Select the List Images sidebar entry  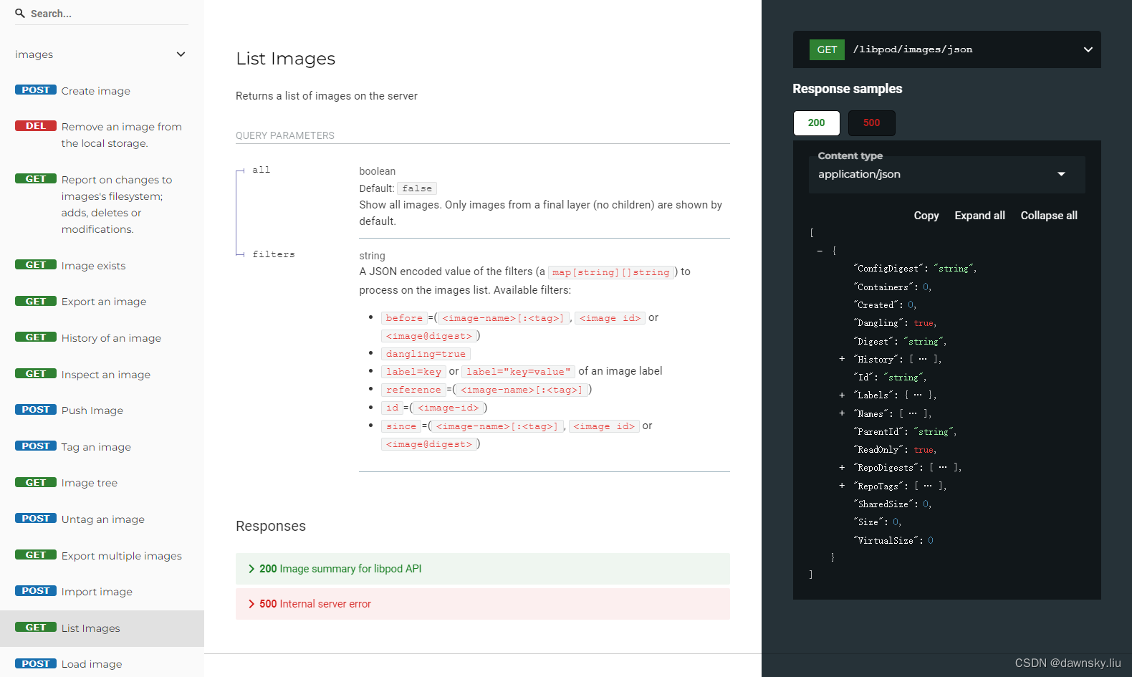pos(102,628)
